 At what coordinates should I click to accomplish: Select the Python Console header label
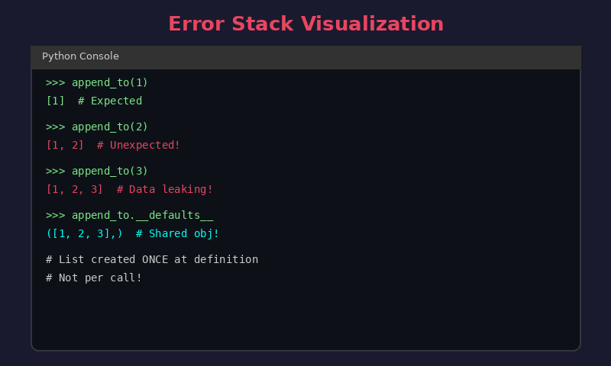coord(80,56)
